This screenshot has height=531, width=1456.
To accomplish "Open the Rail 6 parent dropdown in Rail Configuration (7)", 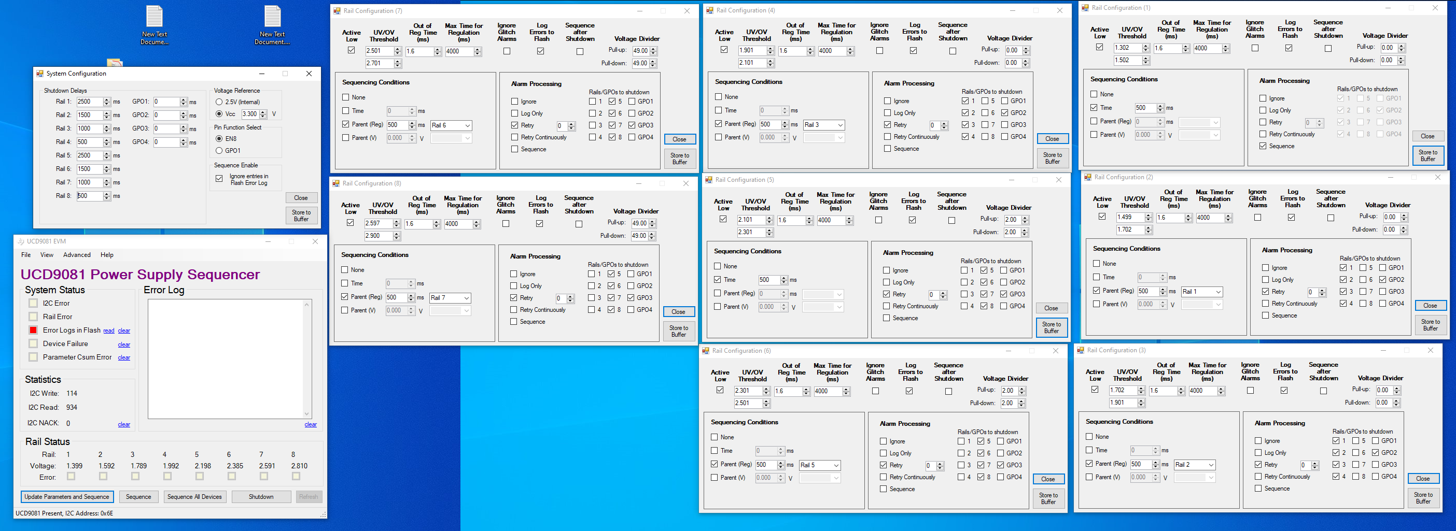I will [x=451, y=125].
